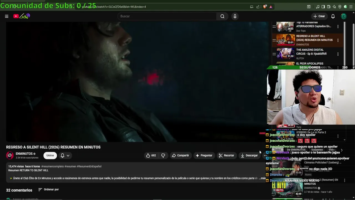Open the Crear menu
This screenshot has height=200, width=355.
click(319, 16)
